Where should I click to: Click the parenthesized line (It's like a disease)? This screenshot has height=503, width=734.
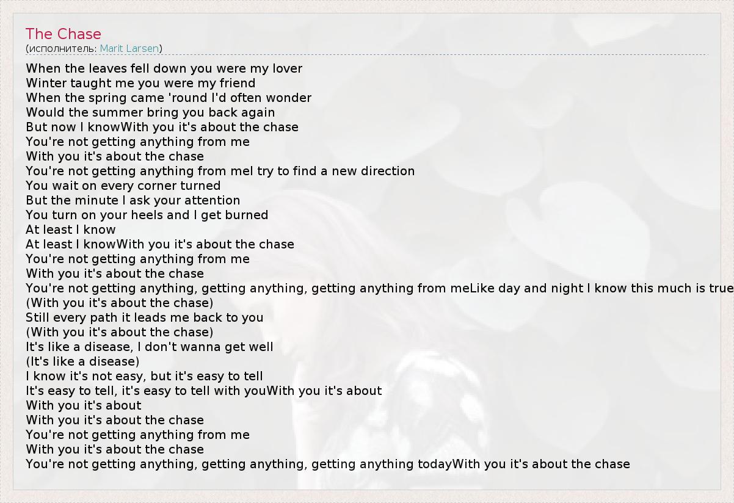[82, 361]
